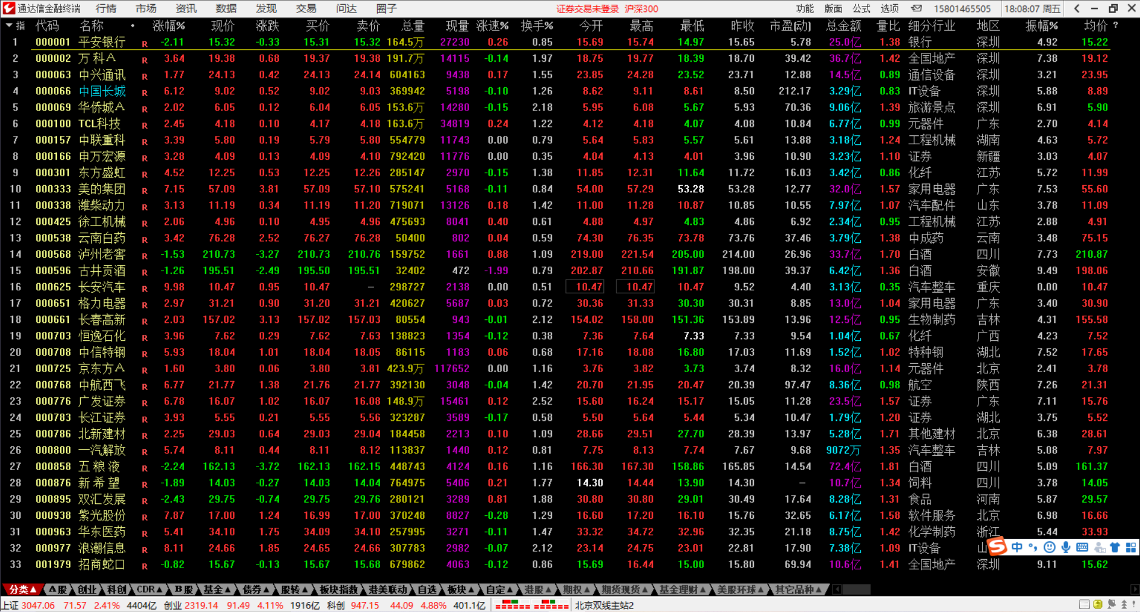Open the 功能 menu
This screenshot has width=1140, height=612.
(x=805, y=8)
